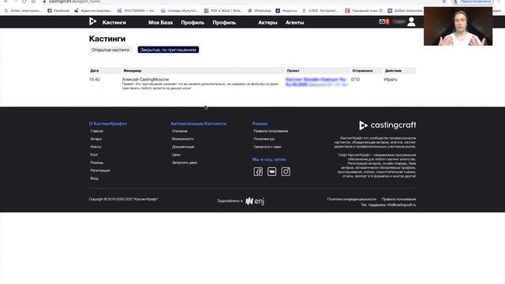Open the Тарифный план bookmark
The height and width of the screenshot is (284, 505).
pyautogui.click(x=364, y=10)
